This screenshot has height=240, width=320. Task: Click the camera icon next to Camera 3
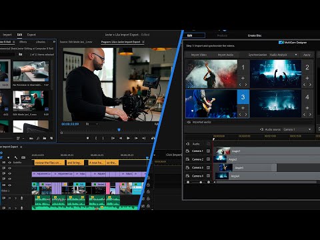point(187,167)
